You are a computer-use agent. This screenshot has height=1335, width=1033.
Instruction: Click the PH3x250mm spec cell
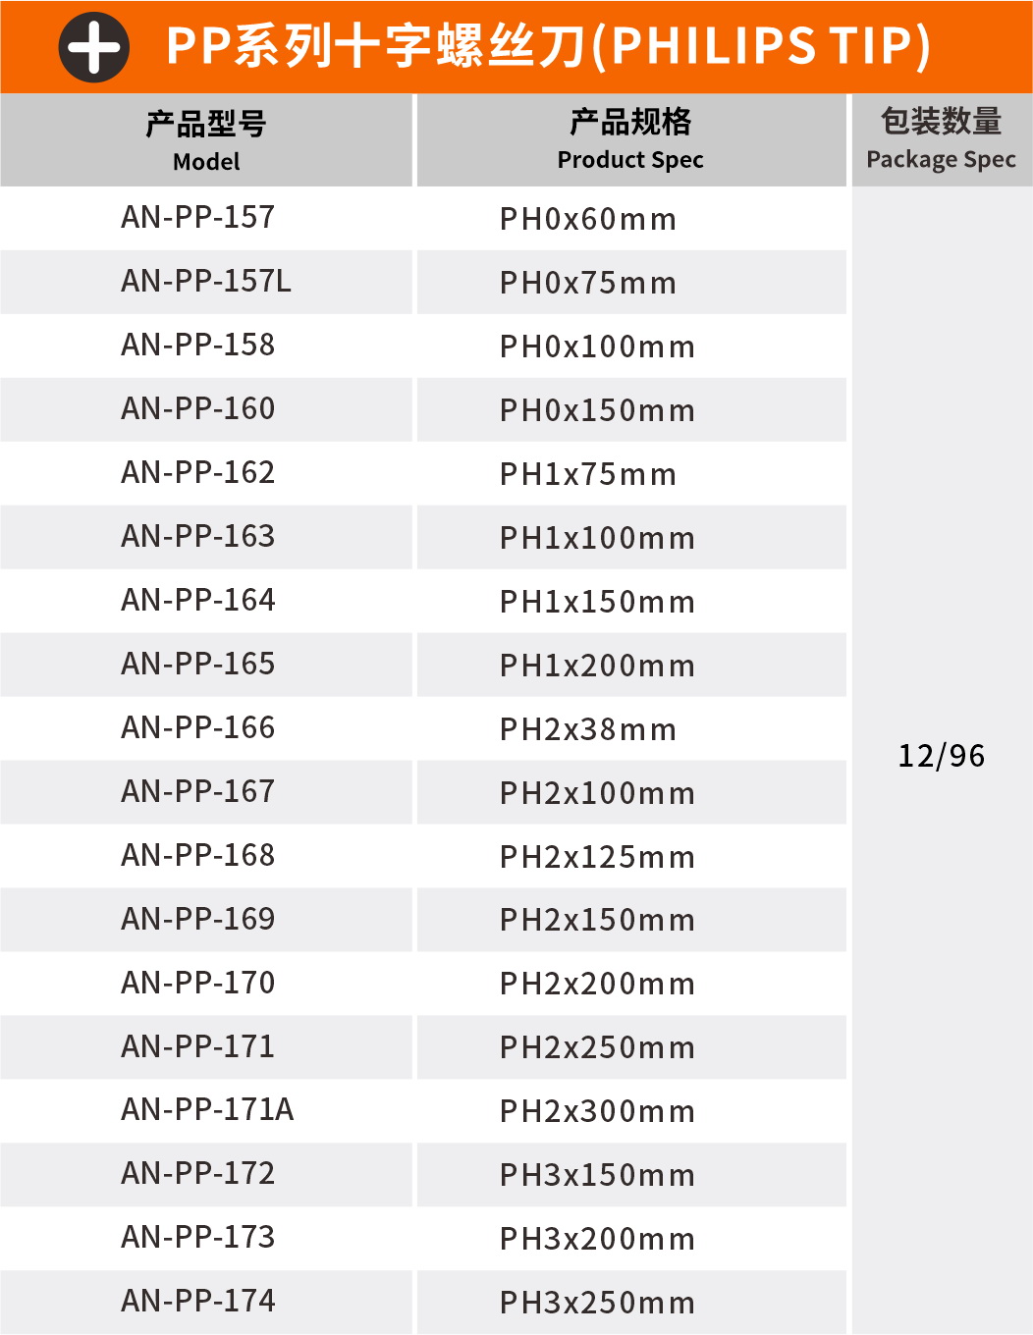tap(597, 1303)
